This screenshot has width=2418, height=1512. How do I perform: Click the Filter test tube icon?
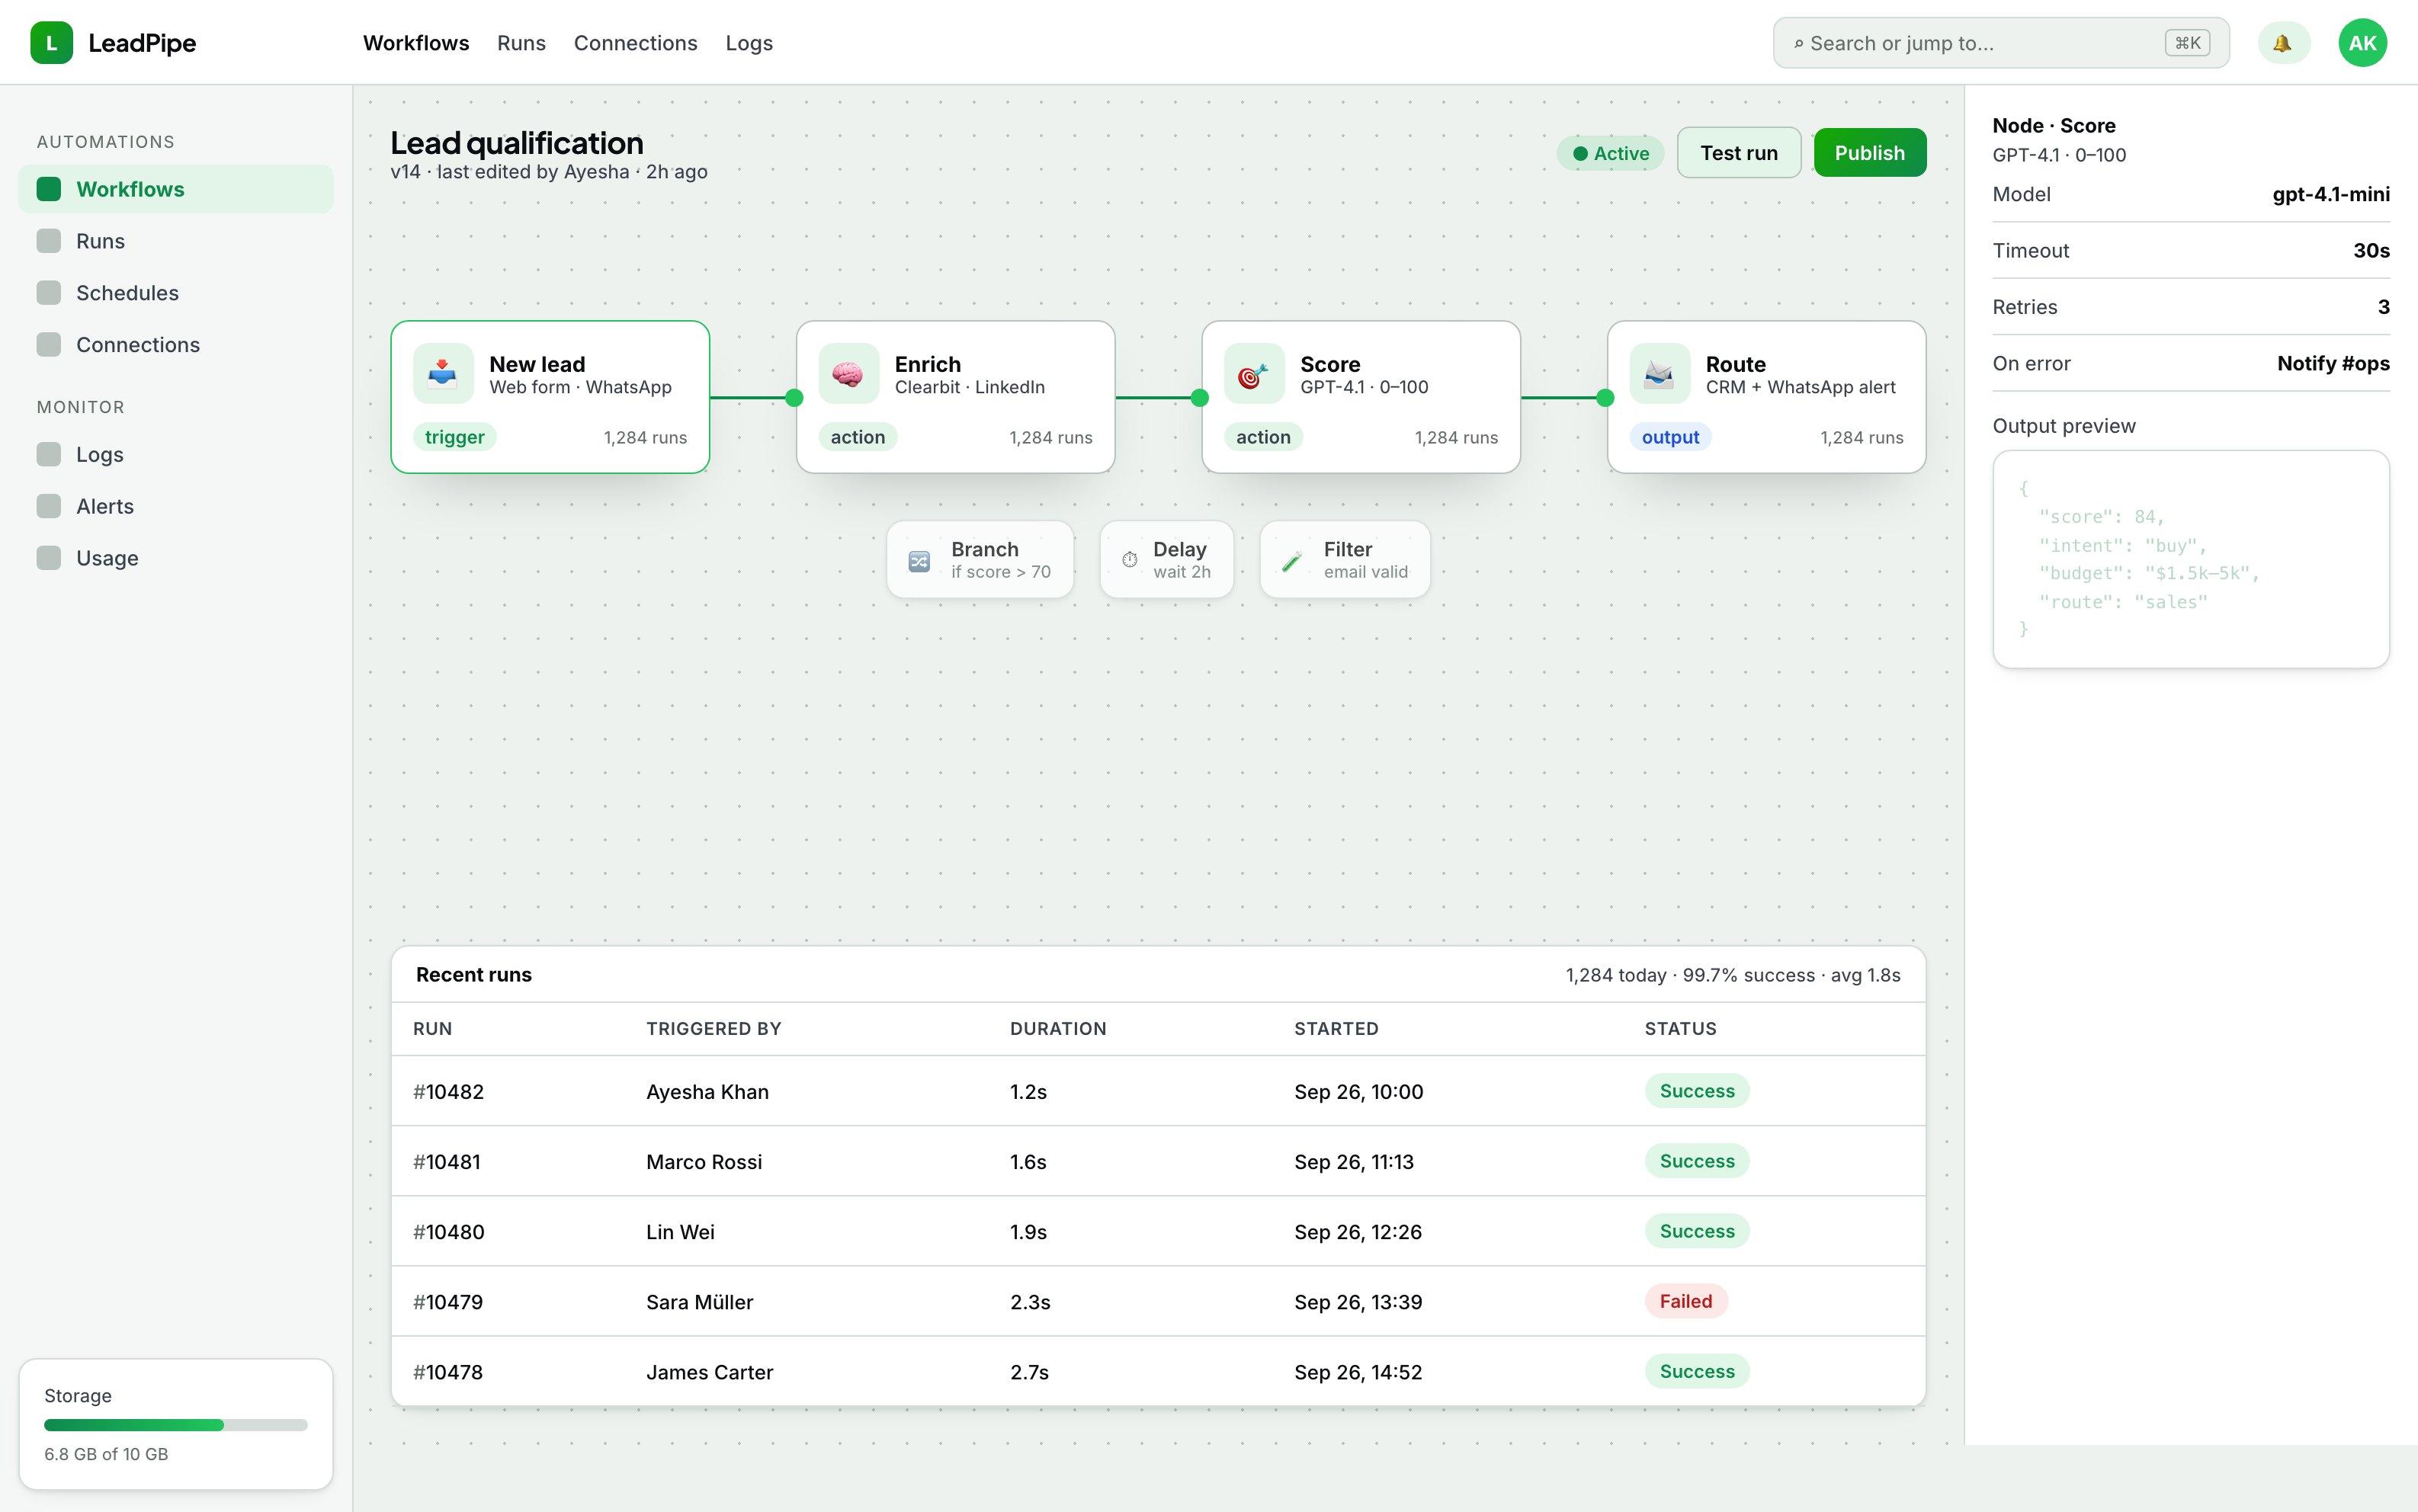[x=1292, y=561]
